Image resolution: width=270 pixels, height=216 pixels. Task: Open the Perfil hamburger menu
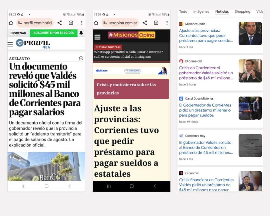[10, 44]
